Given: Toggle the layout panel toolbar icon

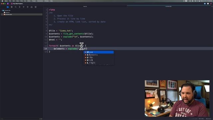Looking at the screenshot, I should tap(208, 4).
